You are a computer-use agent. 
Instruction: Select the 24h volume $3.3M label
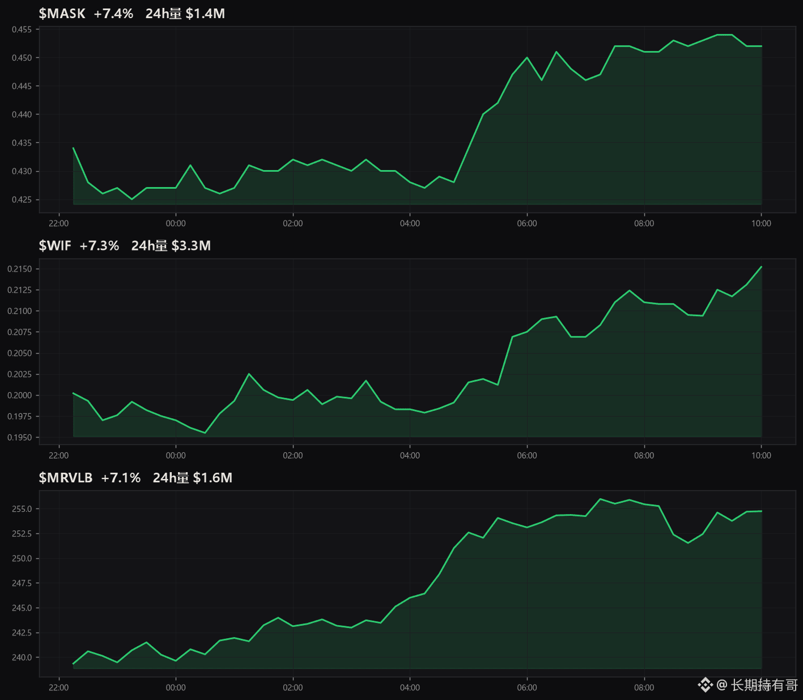click(171, 245)
